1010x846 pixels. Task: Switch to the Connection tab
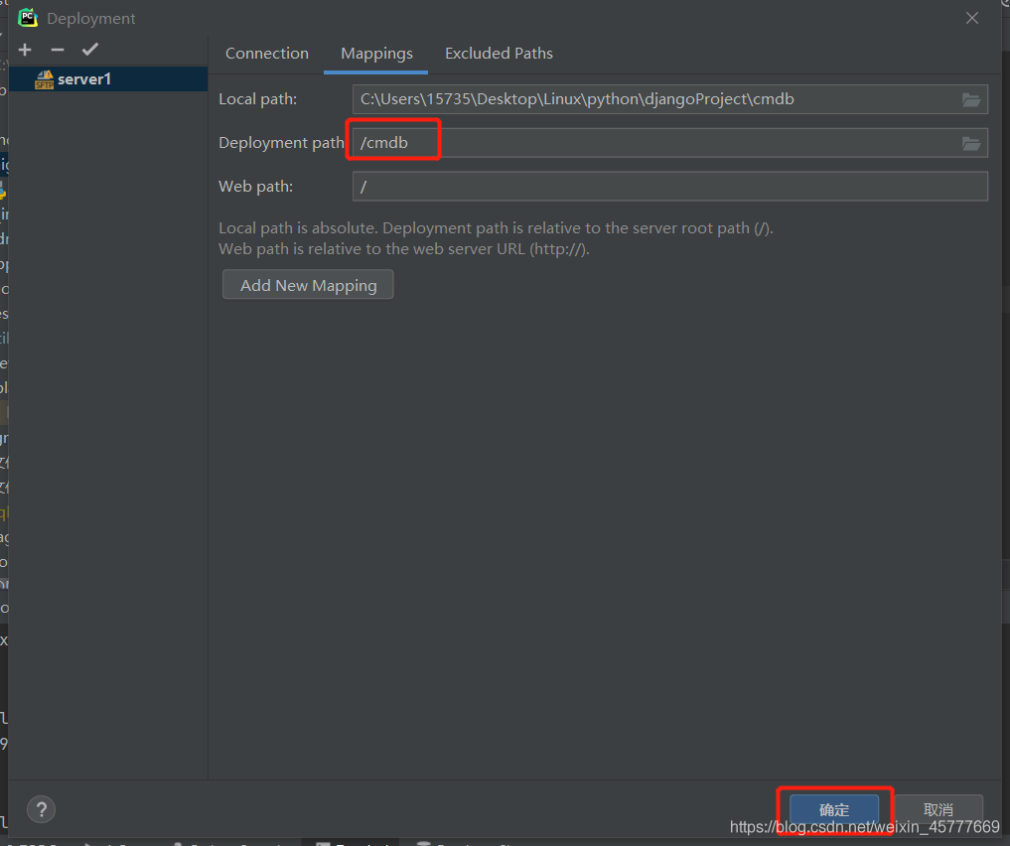pyautogui.click(x=267, y=54)
